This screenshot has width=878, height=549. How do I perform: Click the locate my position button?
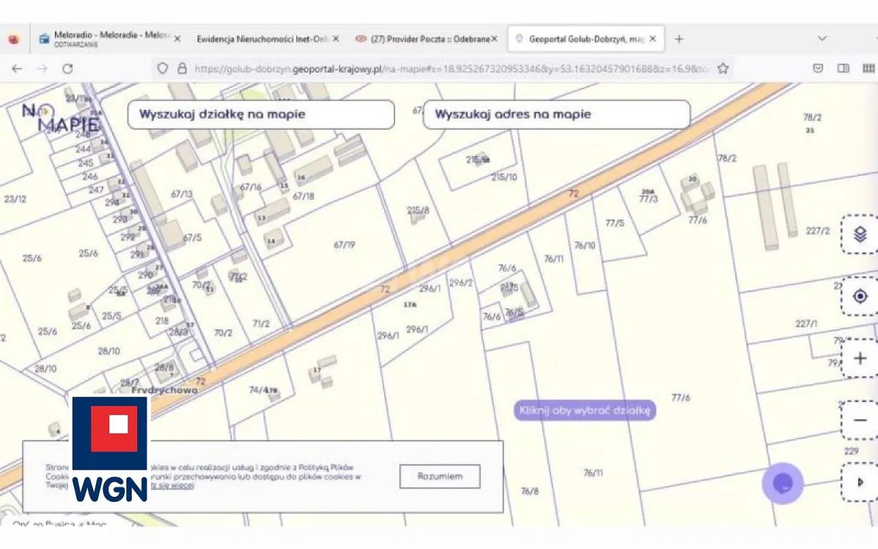pyautogui.click(x=860, y=296)
